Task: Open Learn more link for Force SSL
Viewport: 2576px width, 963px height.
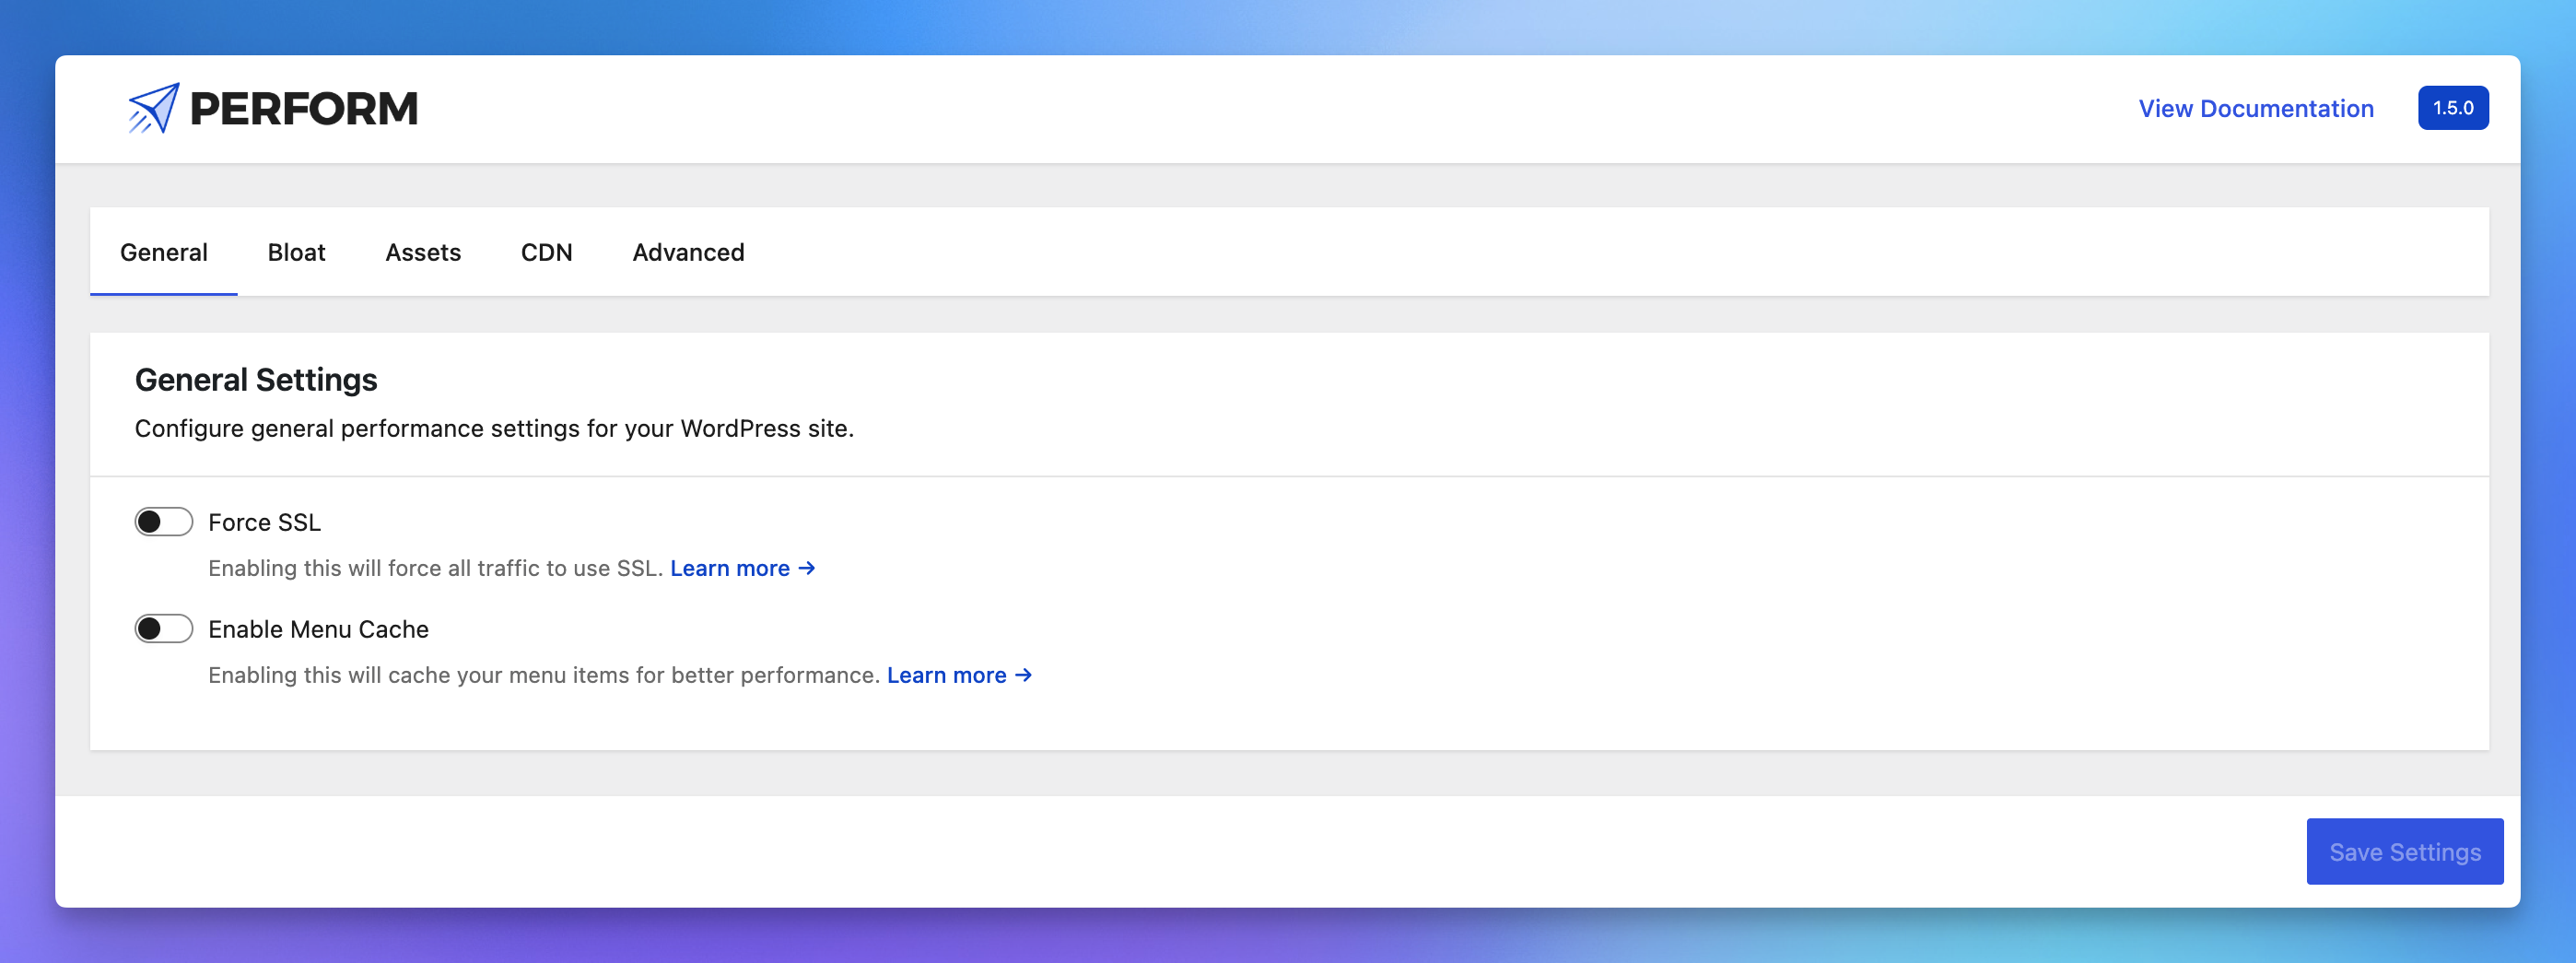Action: [x=742, y=568]
